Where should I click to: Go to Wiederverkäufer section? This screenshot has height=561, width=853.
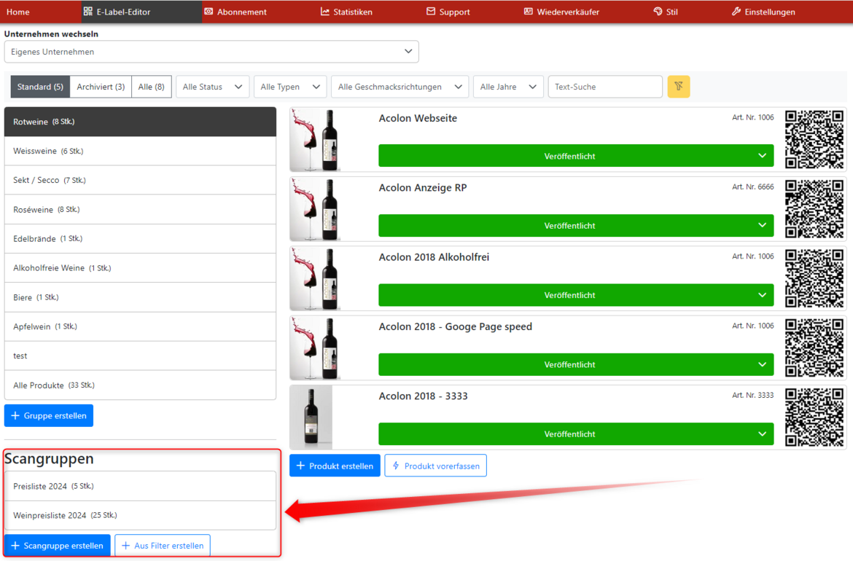(x=561, y=12)
